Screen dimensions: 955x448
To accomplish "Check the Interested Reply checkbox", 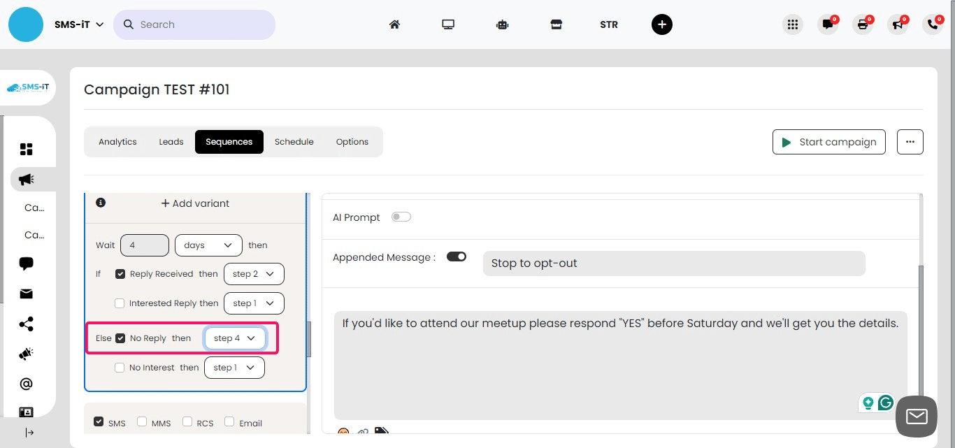I will [120, 303].
